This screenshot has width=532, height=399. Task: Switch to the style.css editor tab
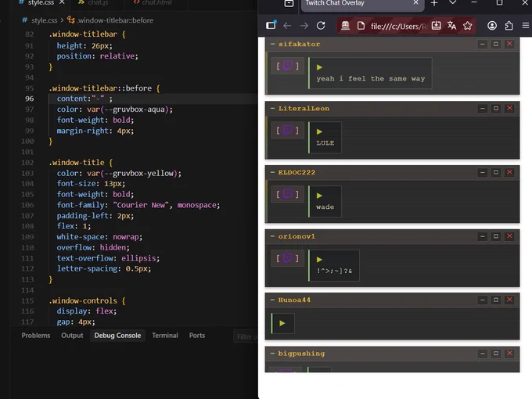pos(41,2)
